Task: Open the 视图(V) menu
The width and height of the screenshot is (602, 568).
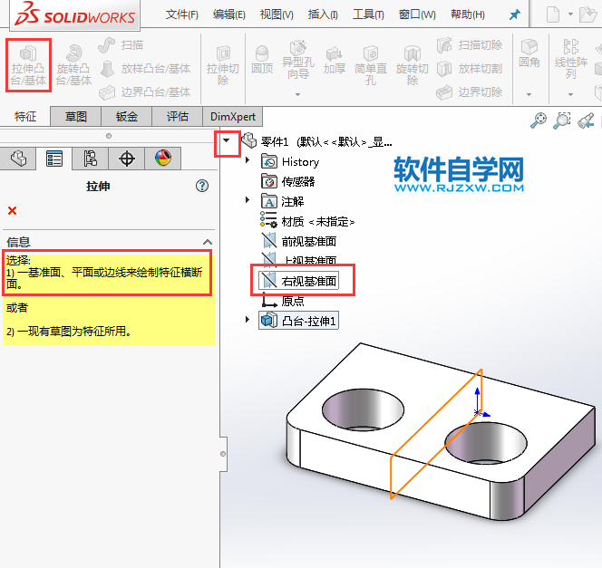Action: (x=277, y=15)
